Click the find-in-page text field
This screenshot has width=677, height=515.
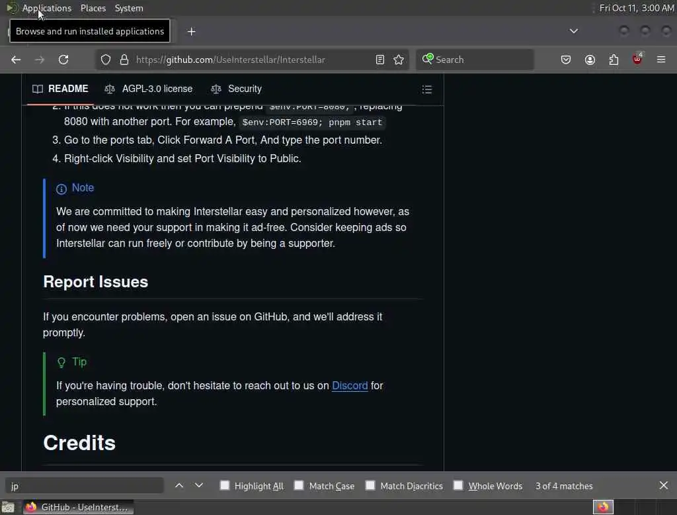85,486
